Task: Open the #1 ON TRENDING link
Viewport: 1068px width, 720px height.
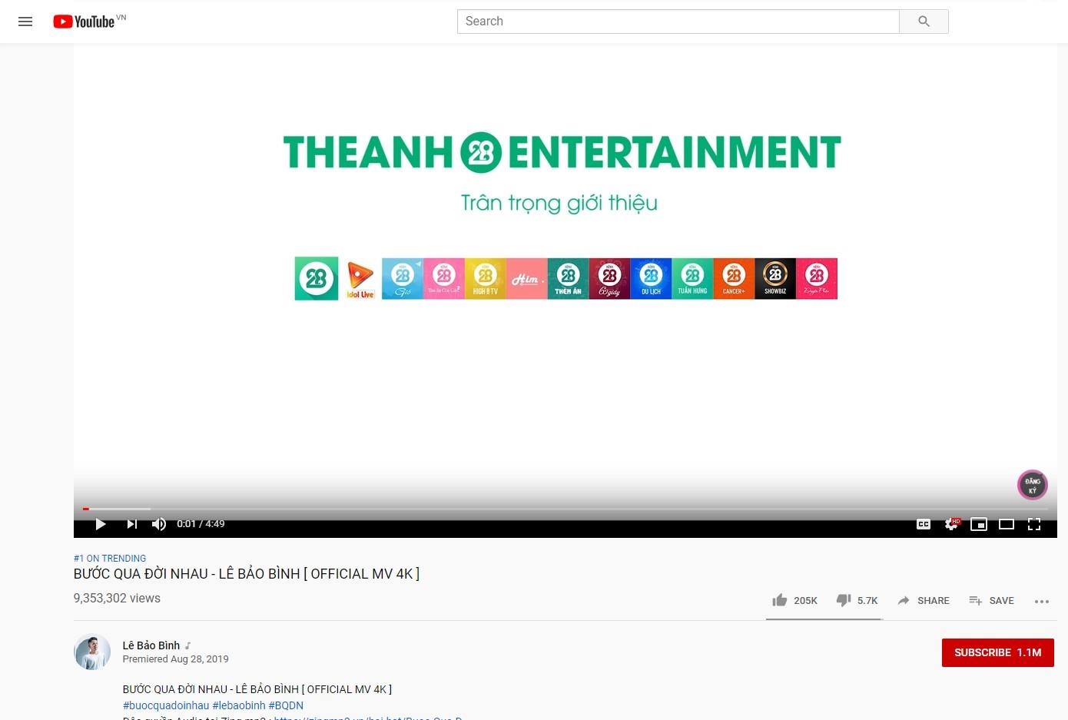Action: pos(109,558)
